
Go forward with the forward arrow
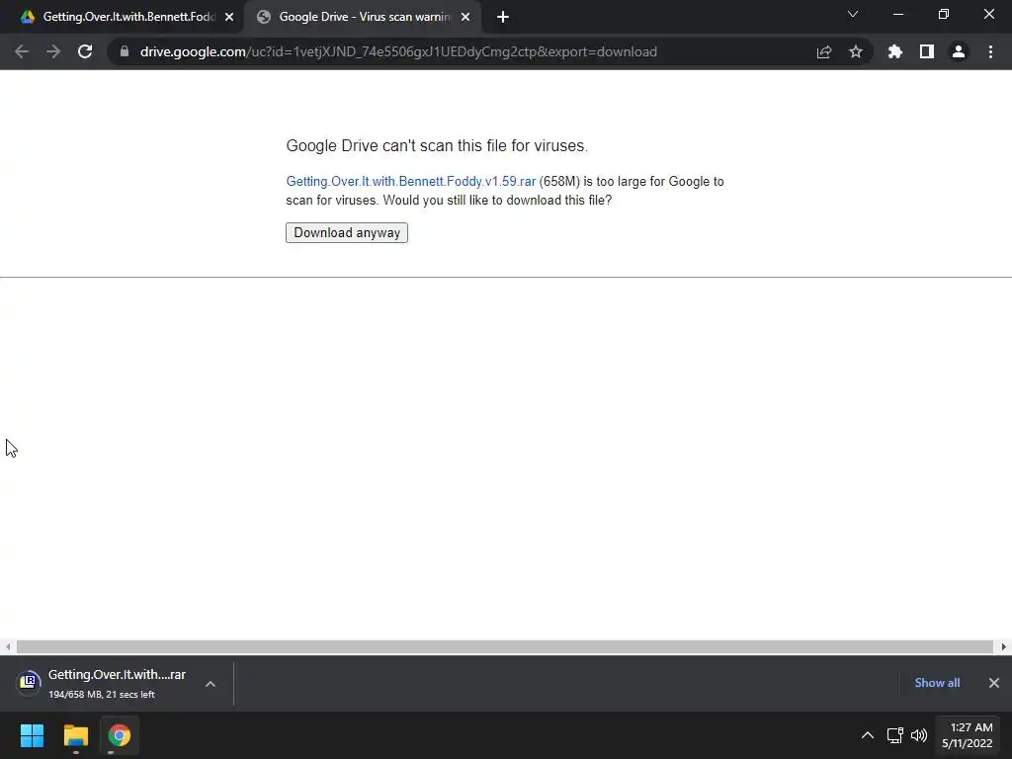coord(53,51)
